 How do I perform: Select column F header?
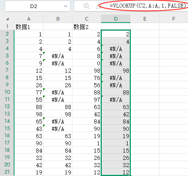tap(174, 19)
